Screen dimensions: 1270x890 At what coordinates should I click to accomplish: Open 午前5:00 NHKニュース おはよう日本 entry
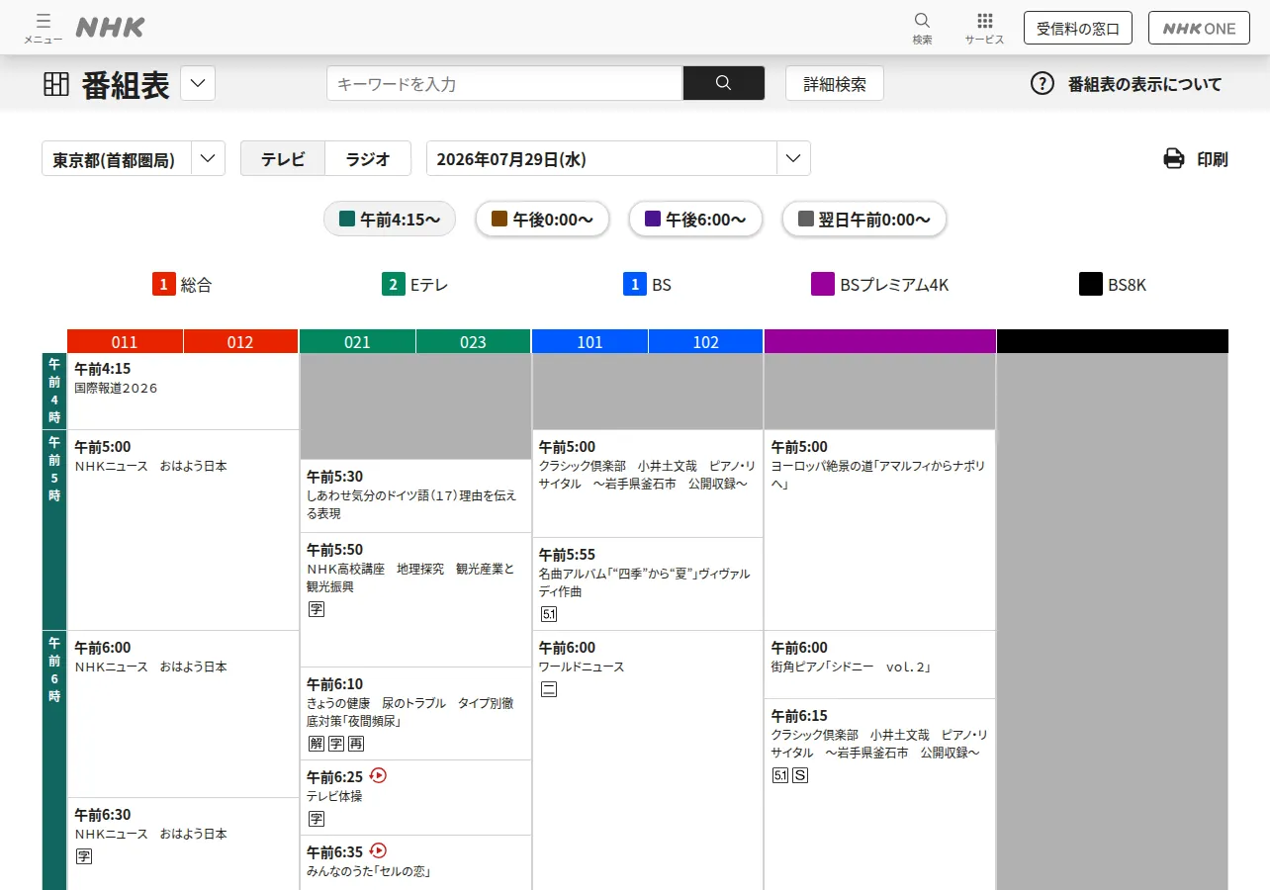coord(183,530)
